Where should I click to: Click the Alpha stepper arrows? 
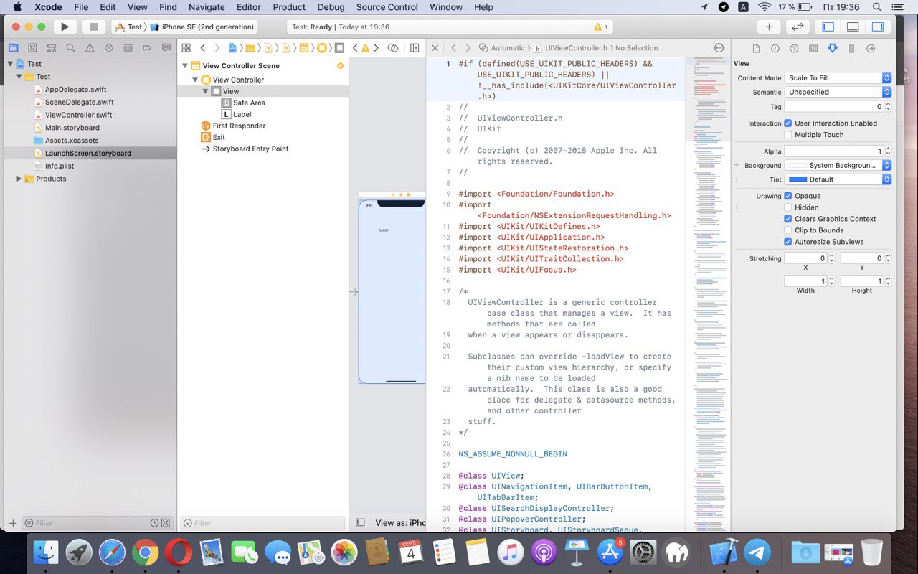tap(888, 151)
